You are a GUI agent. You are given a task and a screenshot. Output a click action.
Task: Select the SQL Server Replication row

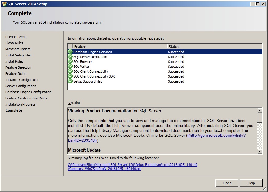[165, 56]
